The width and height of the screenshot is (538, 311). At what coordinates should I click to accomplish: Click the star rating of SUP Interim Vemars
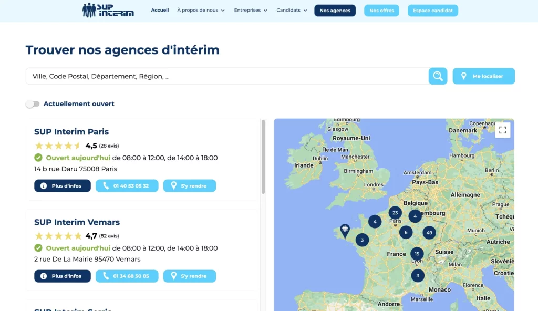[x=58, y=236]
